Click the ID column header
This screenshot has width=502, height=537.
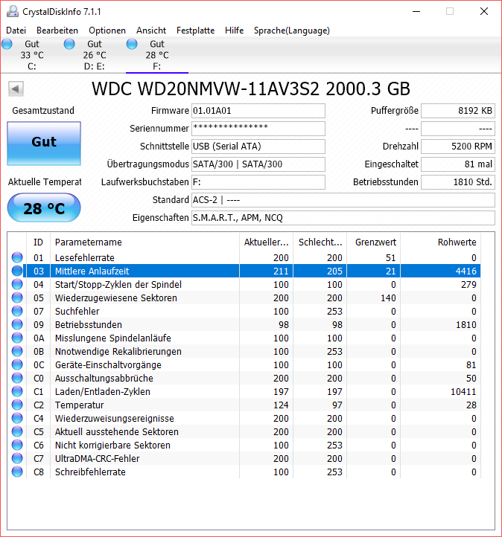click(x=38, y=242)
